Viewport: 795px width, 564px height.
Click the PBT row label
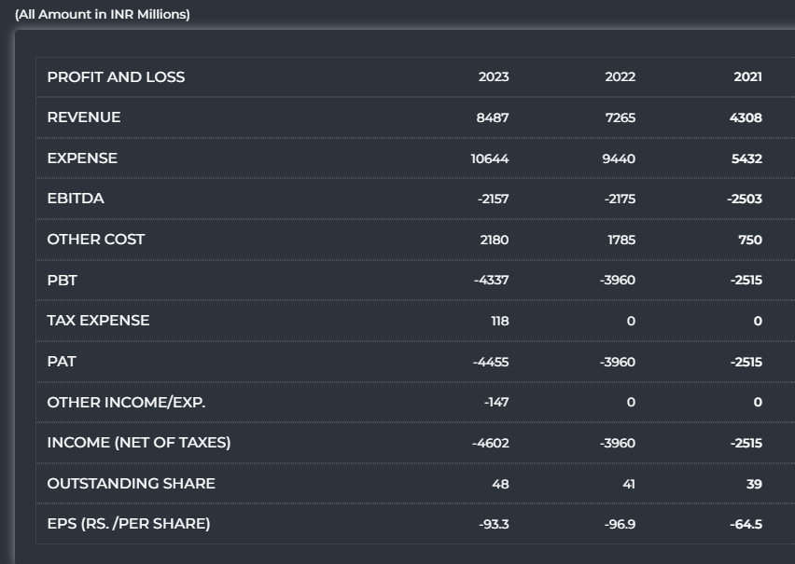tap(63, 280)
